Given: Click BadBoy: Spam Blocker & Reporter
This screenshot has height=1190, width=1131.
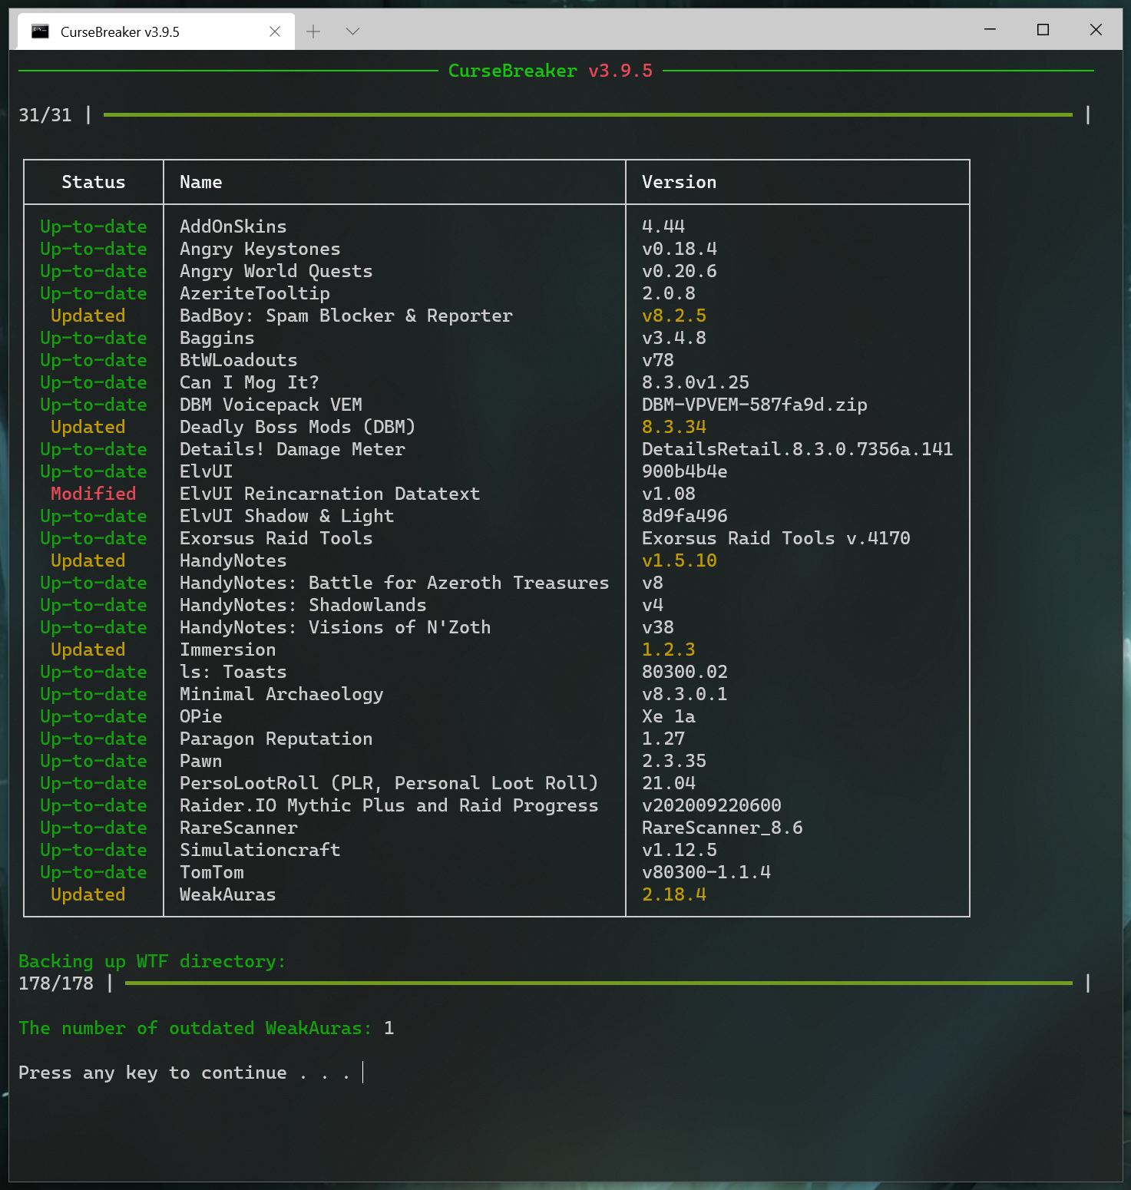Looking at the screenshot, I should click(x=346, y=316).
